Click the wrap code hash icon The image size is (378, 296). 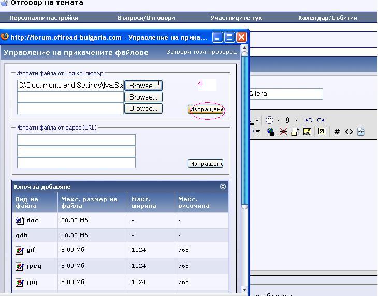click(337, 132)
